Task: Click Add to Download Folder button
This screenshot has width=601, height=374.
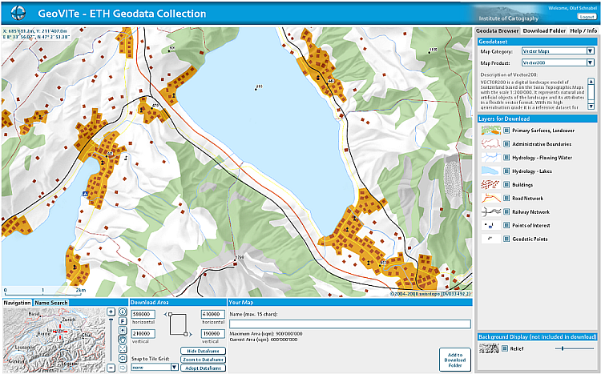Action: (x=455, y=360)
